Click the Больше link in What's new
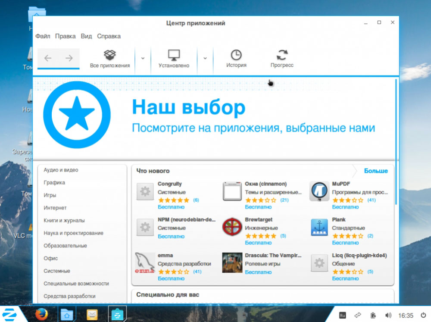The height and width of the screenshot is (322, 431). click(x=376, y=171)
